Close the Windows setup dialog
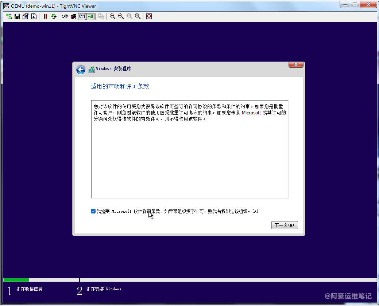379x306 pixels. [296, 65]
